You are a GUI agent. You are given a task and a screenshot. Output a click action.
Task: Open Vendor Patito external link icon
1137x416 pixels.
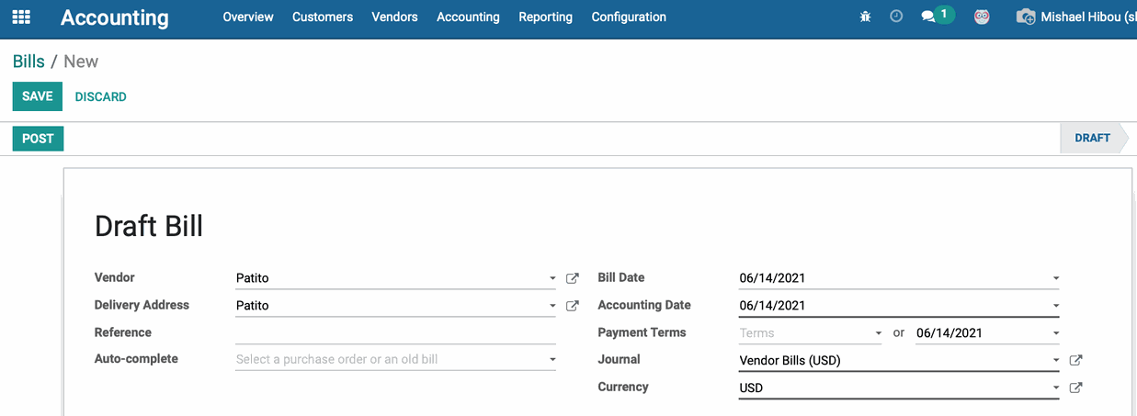point(573,278)
